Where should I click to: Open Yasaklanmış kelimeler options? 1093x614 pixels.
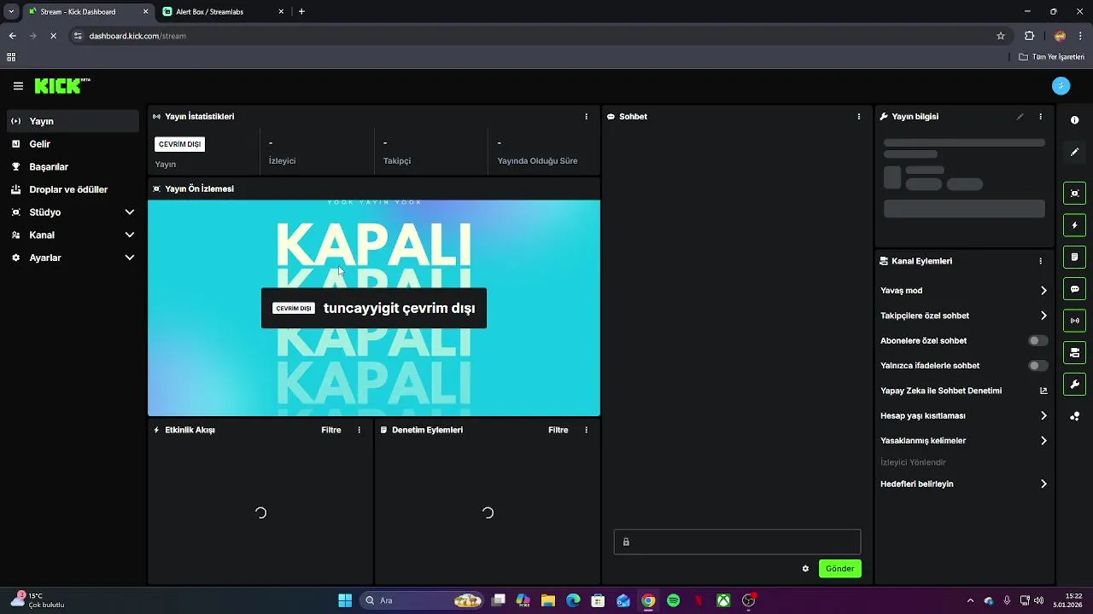click(964, 441)
